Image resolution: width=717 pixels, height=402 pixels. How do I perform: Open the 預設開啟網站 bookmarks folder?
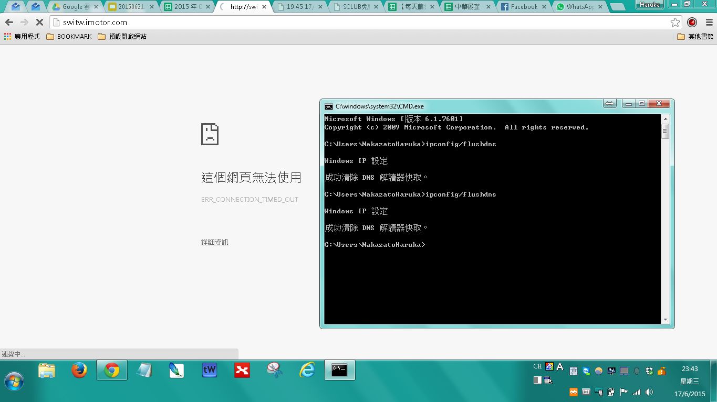point(122,37)
